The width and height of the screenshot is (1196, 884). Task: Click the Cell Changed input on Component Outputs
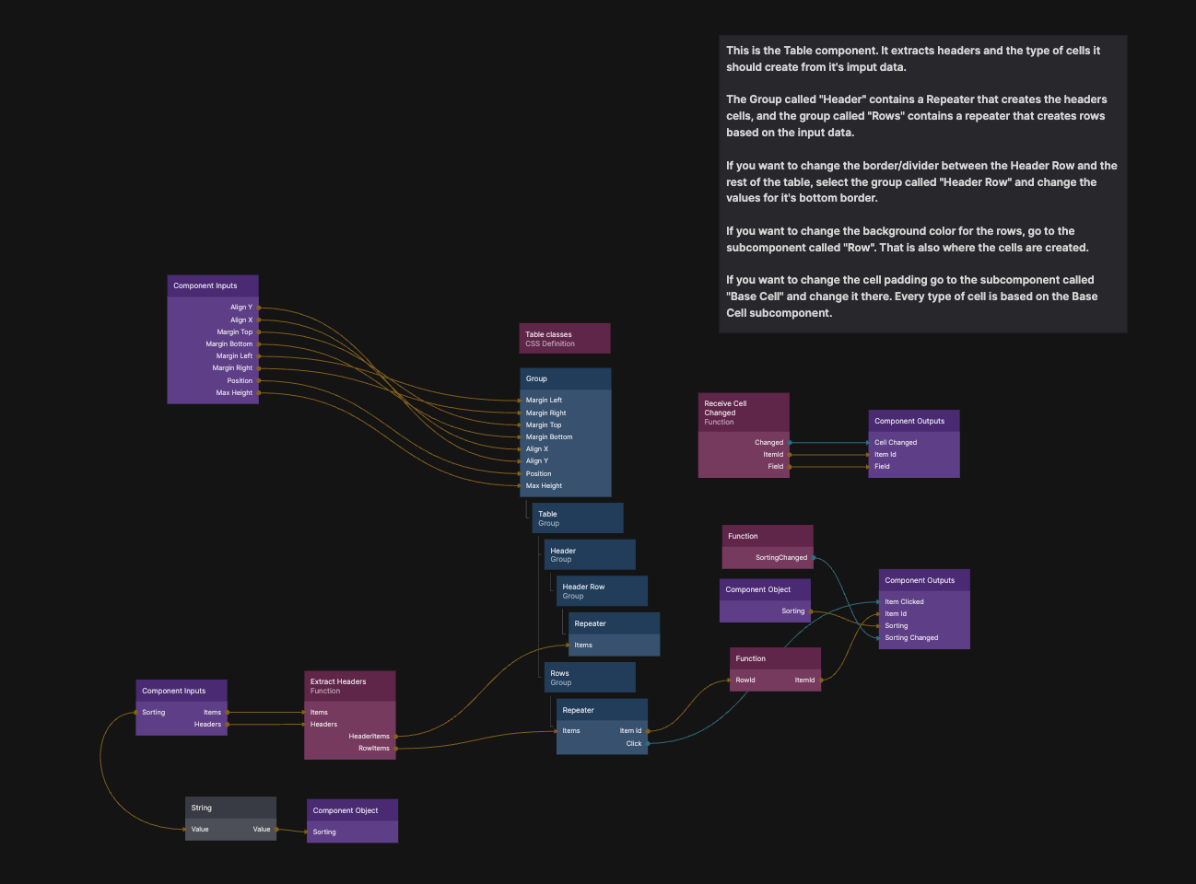click(870, 443)
